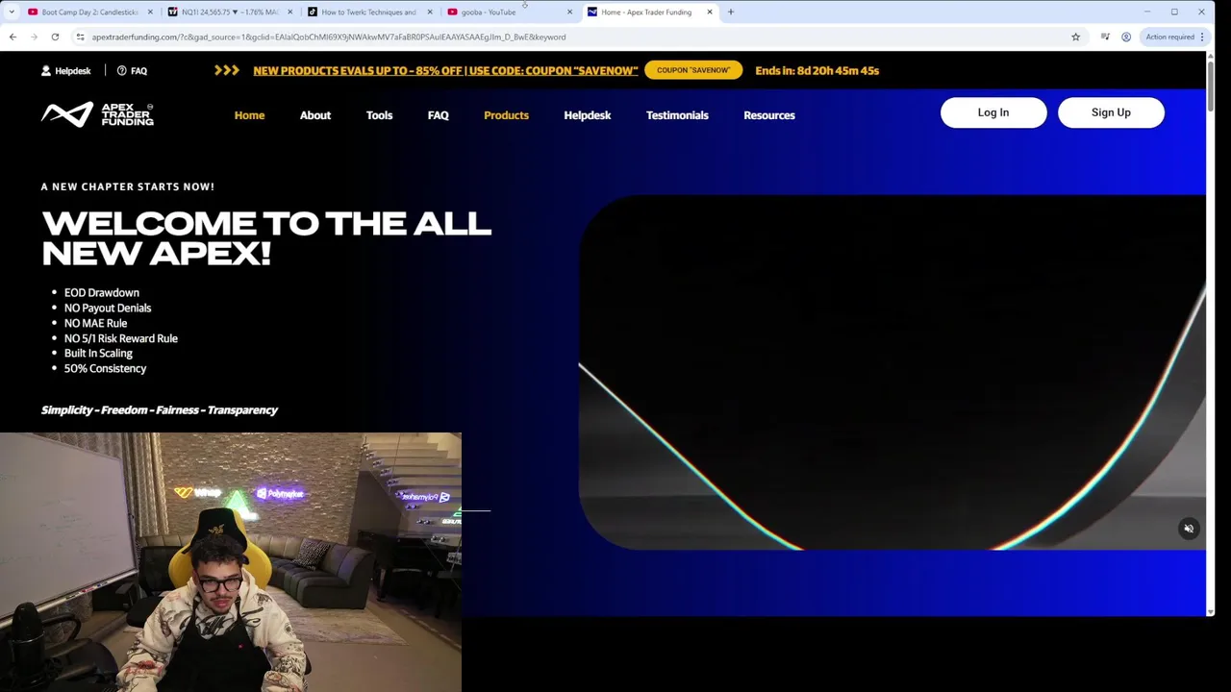Open the New Products Evals promo link
The image size is (1231, 692).
coord(445,70)
